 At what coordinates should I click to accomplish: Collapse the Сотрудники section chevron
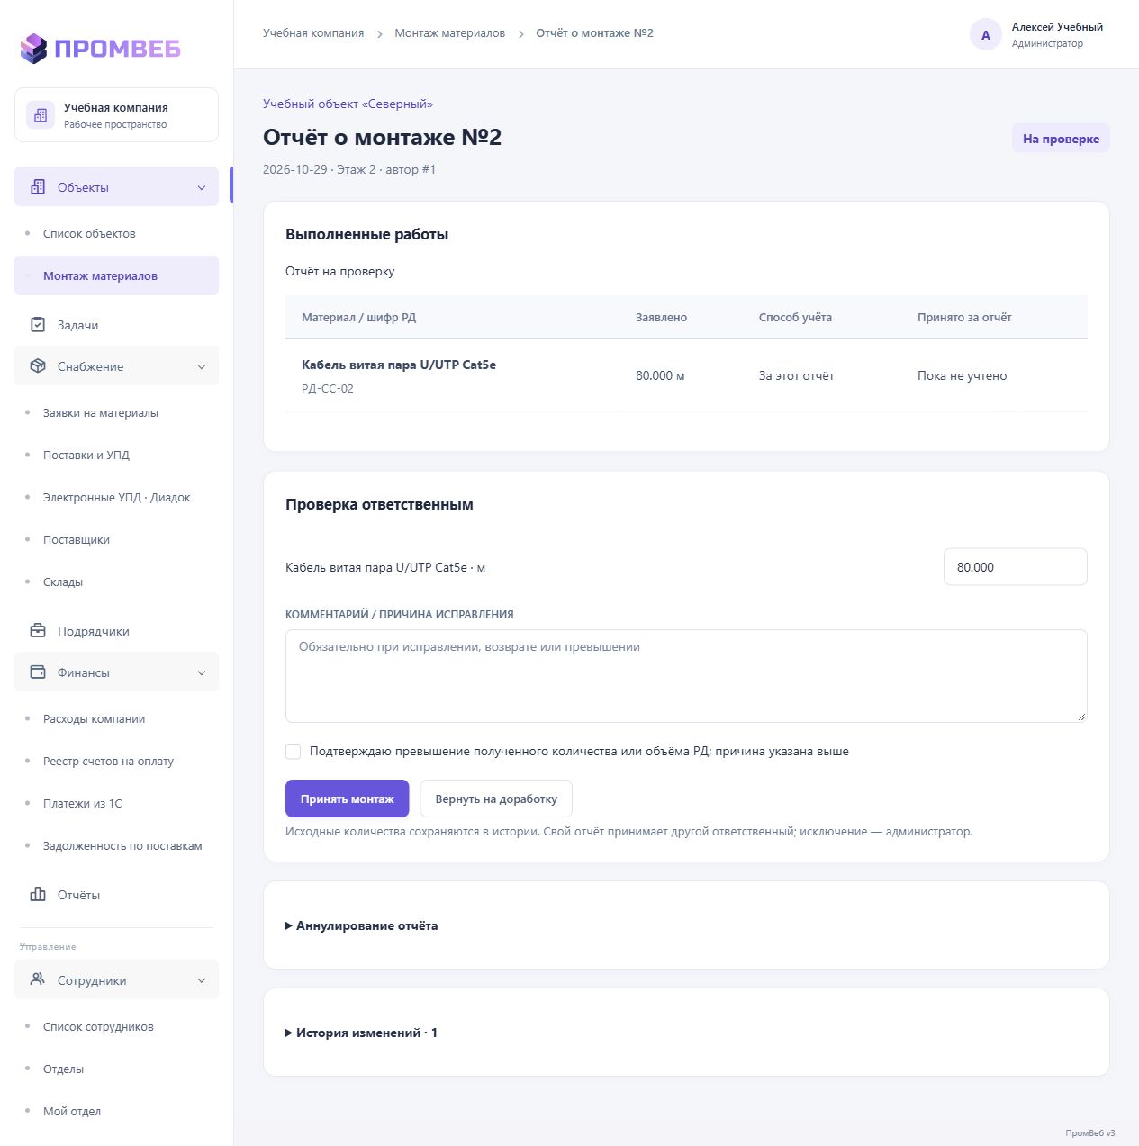point(202,980)
